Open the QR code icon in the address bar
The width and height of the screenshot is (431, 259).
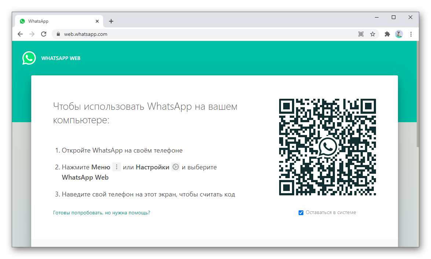361,34
